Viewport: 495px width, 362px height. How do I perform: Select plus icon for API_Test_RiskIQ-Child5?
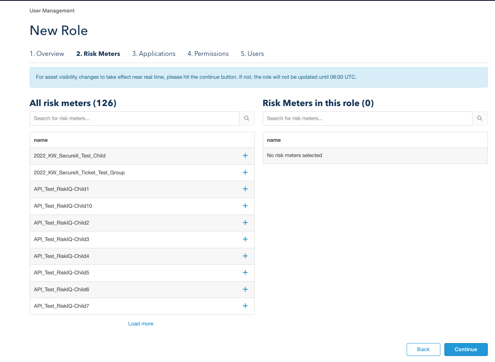click(x=245, y=272)
